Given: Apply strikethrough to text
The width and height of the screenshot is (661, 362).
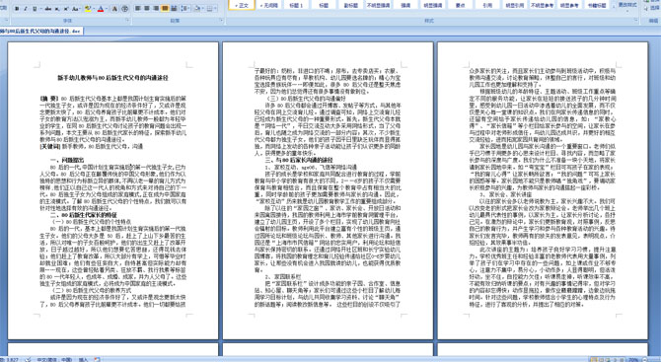Looking at the screenshot, I should (48, 9).
